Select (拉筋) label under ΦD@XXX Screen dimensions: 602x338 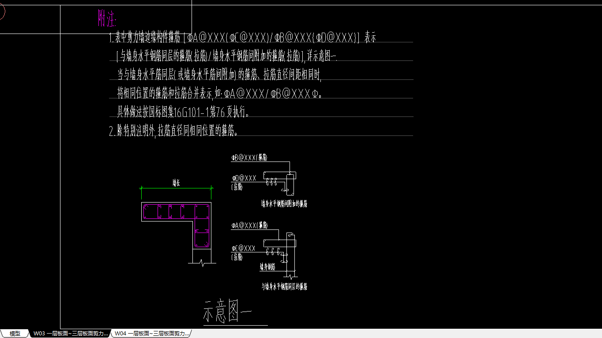coord(237,187)
